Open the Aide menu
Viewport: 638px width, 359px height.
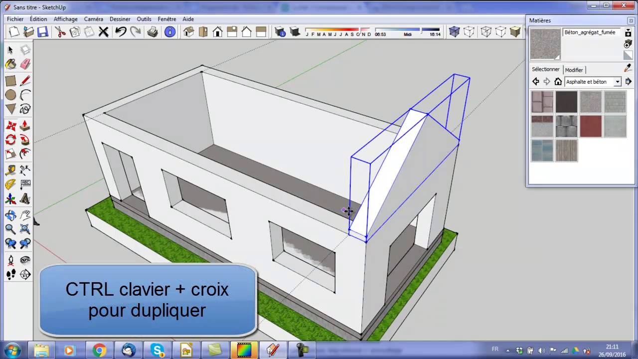click(x=188, y=19)
